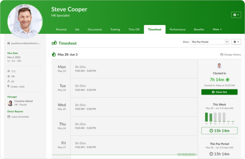245x159 pixels.
Task: Click Monday's bar in This Week chart
Action: [206, 117]
